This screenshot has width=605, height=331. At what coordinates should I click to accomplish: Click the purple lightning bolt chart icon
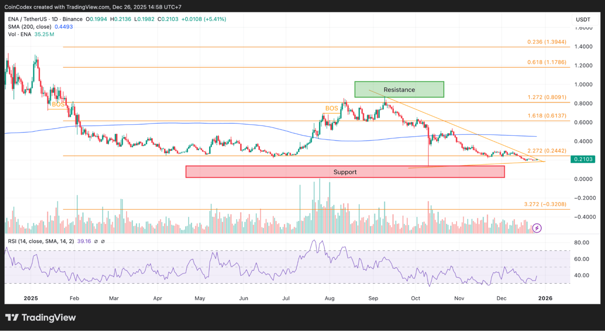[536, 228]
